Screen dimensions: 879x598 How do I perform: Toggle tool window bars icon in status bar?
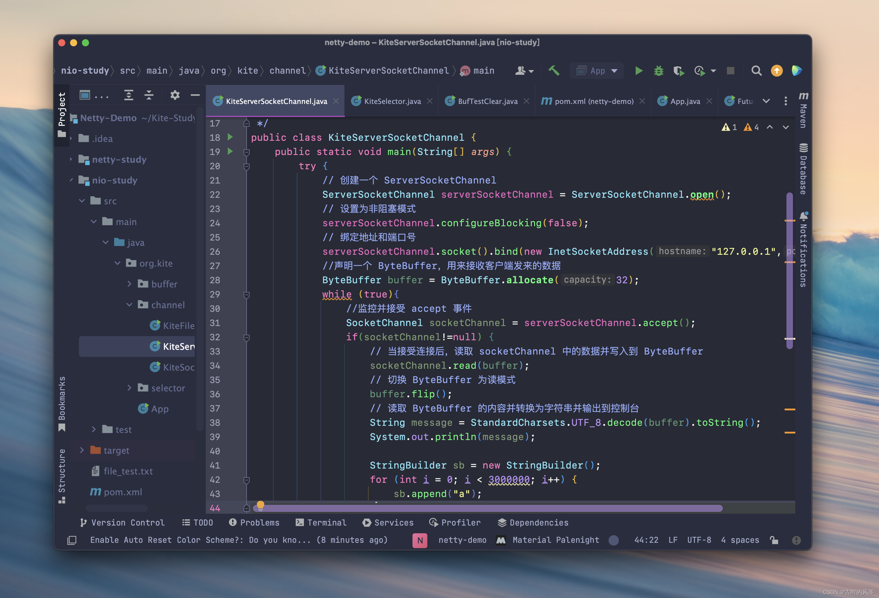click(x=72, y=540)
